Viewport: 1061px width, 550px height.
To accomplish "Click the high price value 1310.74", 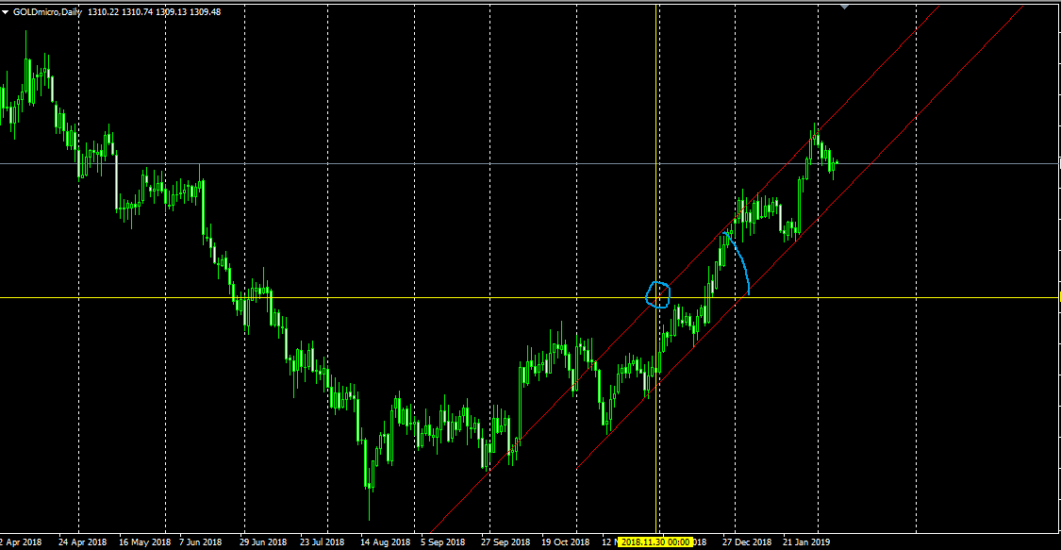I will pos(136,12).
